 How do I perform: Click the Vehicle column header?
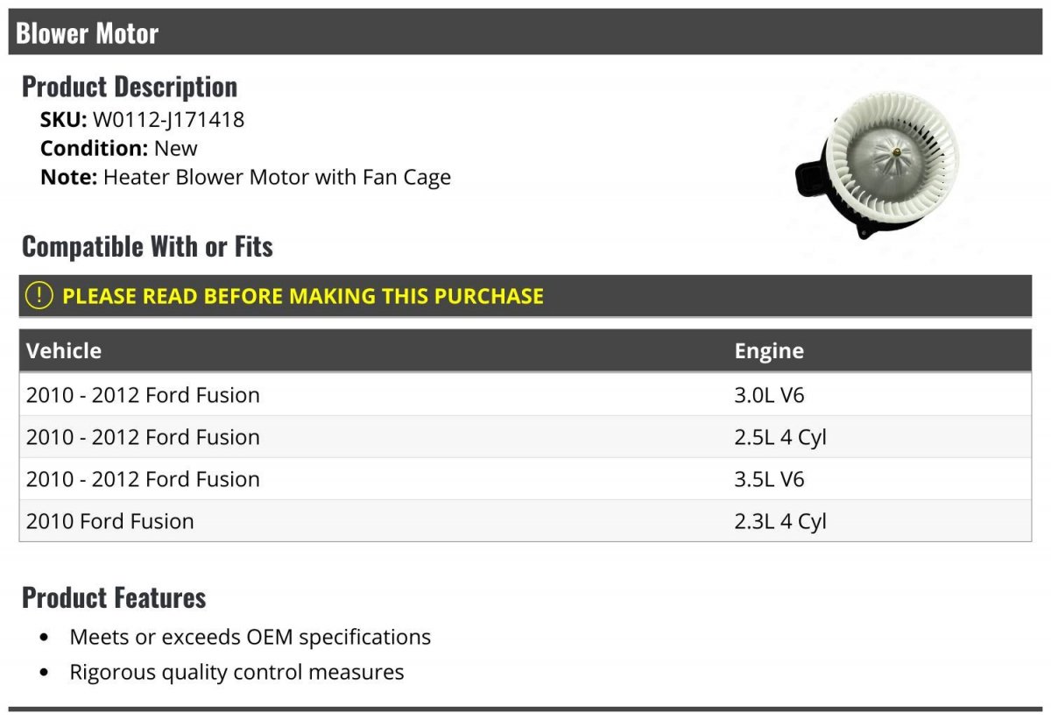tap(64, 350)
